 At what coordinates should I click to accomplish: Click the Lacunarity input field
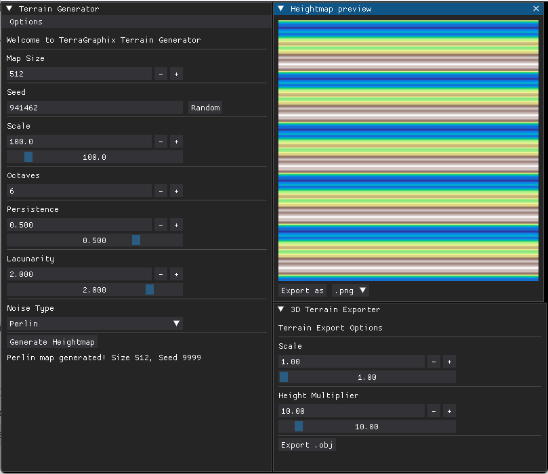[x=79, y=274]
